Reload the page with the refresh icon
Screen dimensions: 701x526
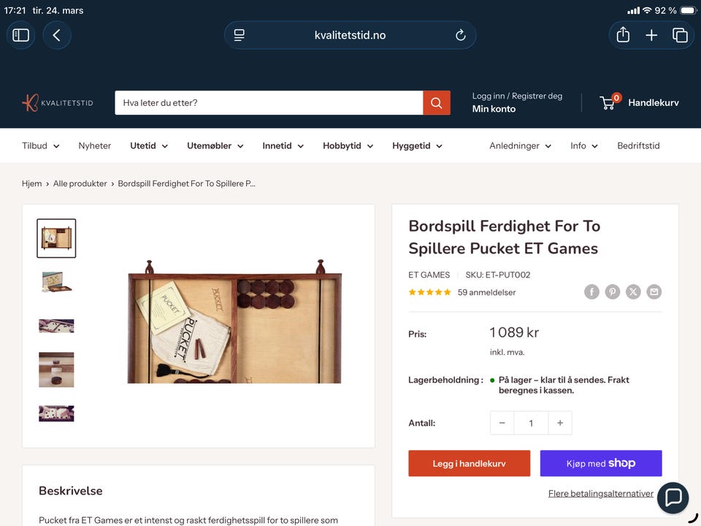pos(461,35)
